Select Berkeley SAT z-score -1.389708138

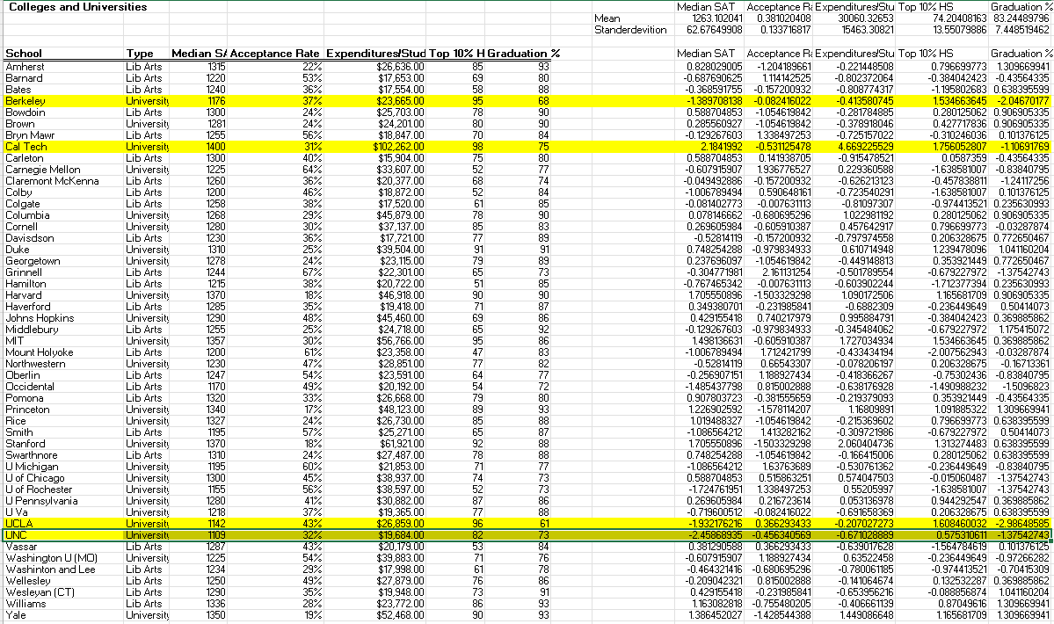click(x=713, y=101)
